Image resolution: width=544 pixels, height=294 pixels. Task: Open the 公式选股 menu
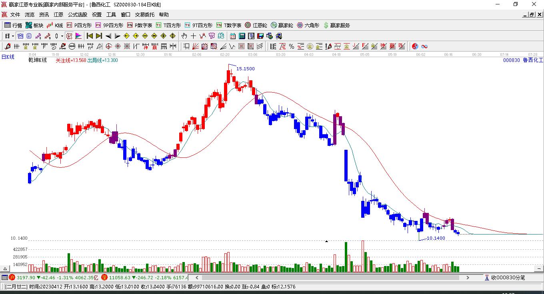pos(78,15)
